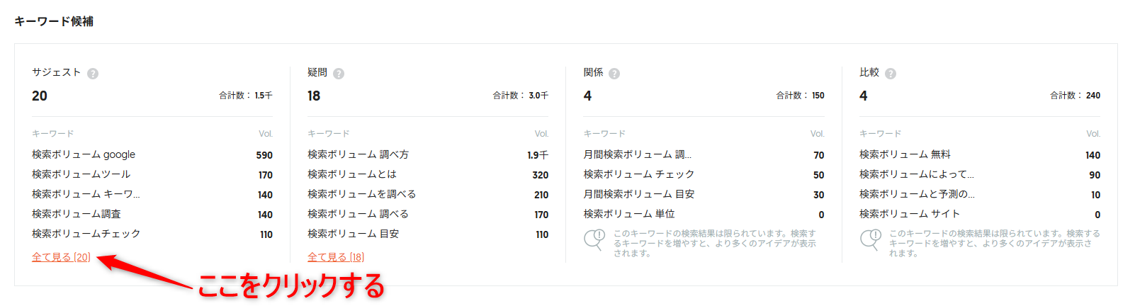This screenshot has height=306, width=1135.
Task: Click keyword 検索ボリューム調査
Action: pyautogui.click(x=77, y=214)
